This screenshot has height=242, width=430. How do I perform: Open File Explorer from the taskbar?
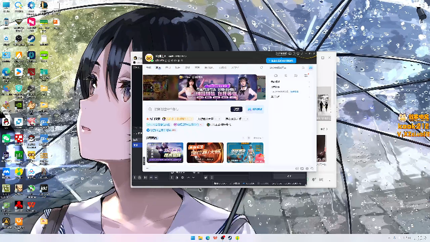[x=200, y=238]
